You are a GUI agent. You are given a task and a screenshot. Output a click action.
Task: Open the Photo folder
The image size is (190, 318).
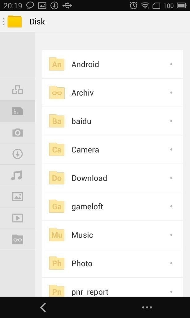click(x=113, y=263)
